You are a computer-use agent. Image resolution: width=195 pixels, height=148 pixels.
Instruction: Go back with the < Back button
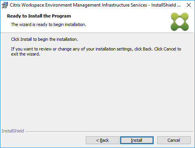click(x=103, y=140)
